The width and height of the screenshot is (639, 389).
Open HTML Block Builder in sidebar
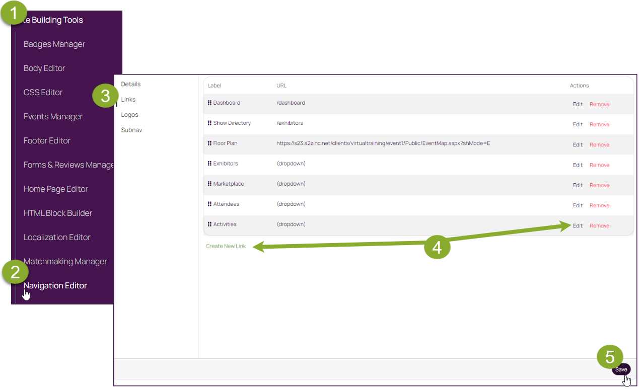click(x=58, y=213)
